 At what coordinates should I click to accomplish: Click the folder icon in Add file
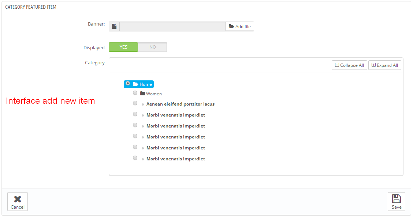pyautogui.click(x=231, y=26)
